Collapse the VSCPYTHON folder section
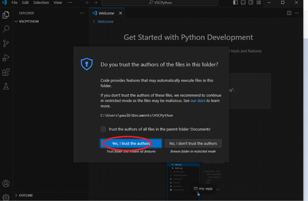Screen dimensions: 308x201 26,22
